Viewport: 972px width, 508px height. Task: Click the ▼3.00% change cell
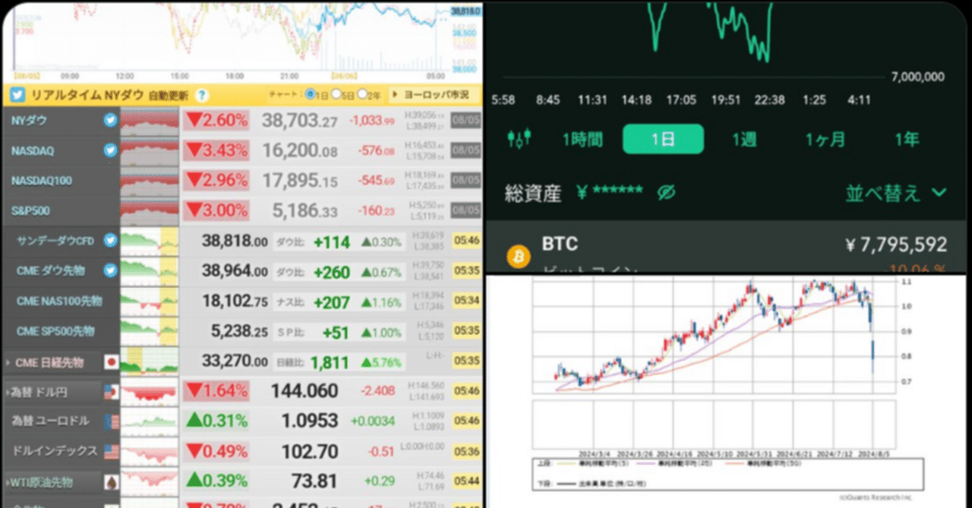pos(217,210)
